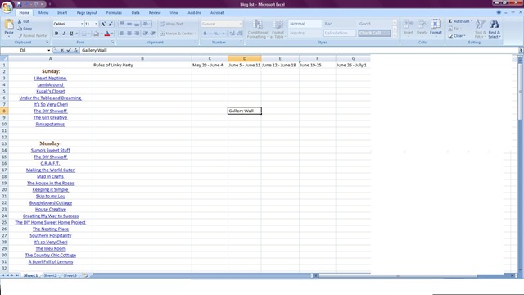524x295 pixels.
Task: Toggle Italic formatting
Action: tap(64, 34)
